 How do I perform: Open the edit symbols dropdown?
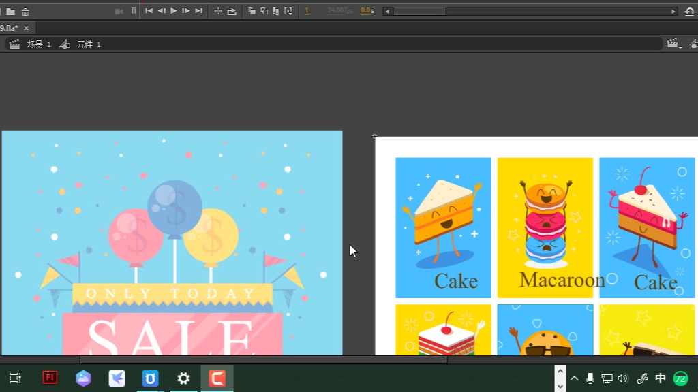[x=693, y=44]
